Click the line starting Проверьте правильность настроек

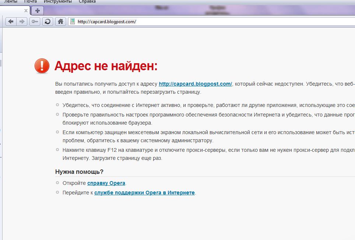tap(208, 119)
